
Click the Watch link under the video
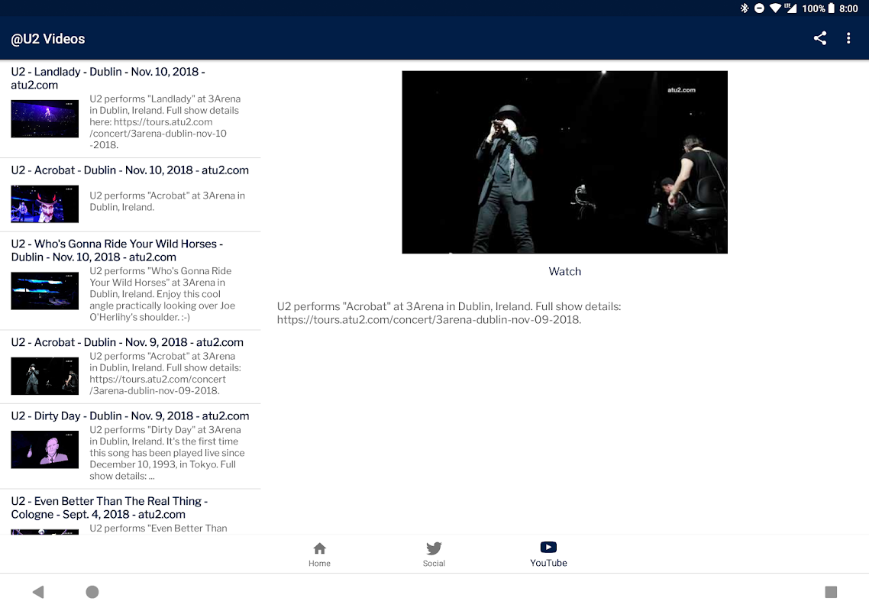[x=565, y=271]
